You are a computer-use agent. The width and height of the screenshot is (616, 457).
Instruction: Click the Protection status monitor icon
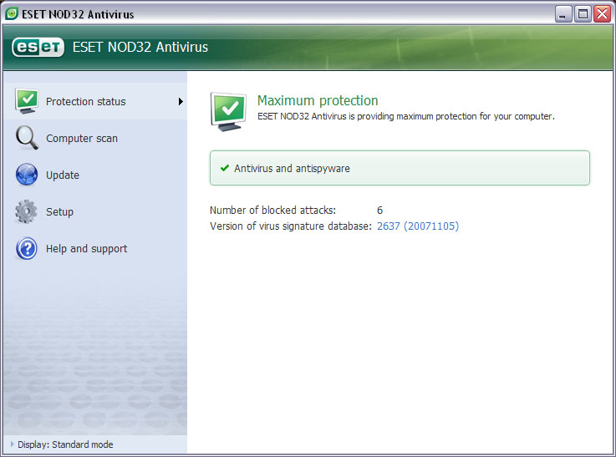27,101
